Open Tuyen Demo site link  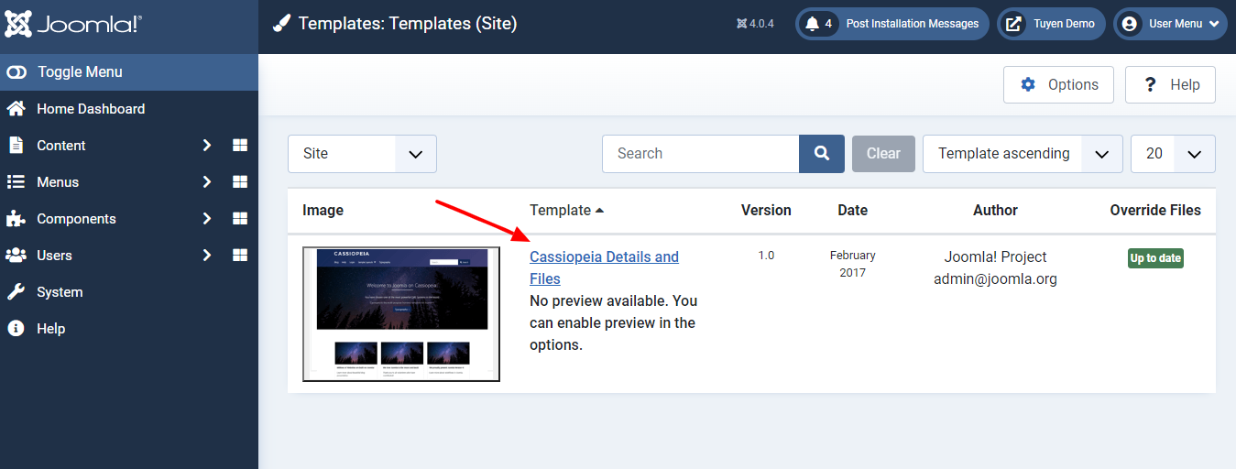(x=1051, y=24)
